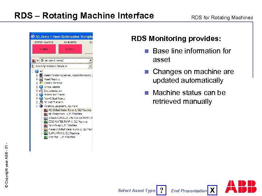
Task: Click the Drain Pump 1 red status icon
Action: click(x=45, y=126)
